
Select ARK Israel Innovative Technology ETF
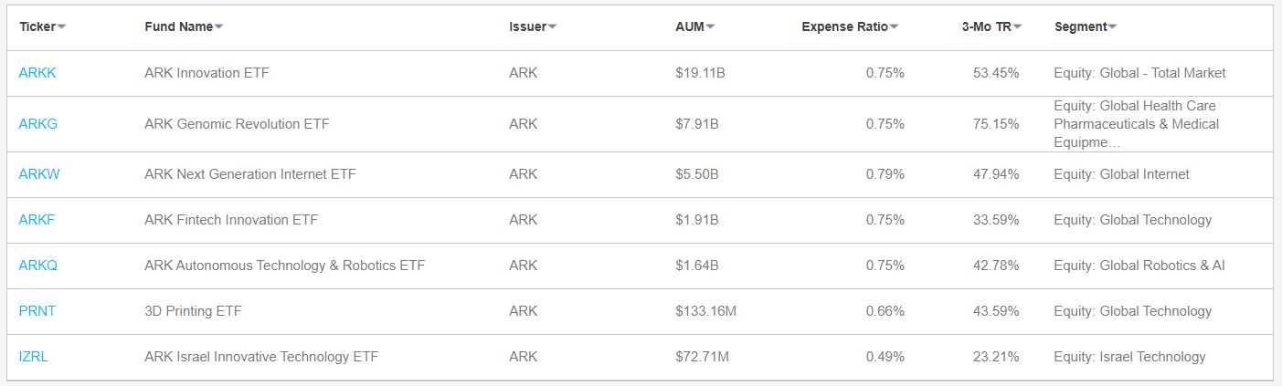pyautogui.click(x=261, y=357)
